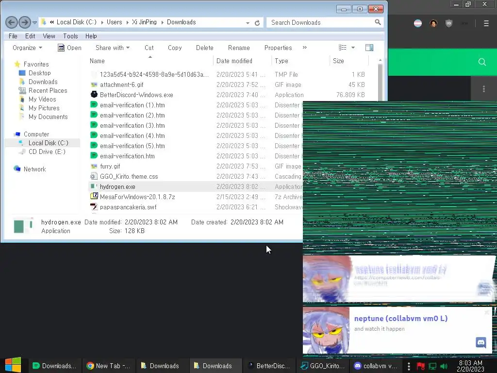Open the Tools menu

click(70, 36)
